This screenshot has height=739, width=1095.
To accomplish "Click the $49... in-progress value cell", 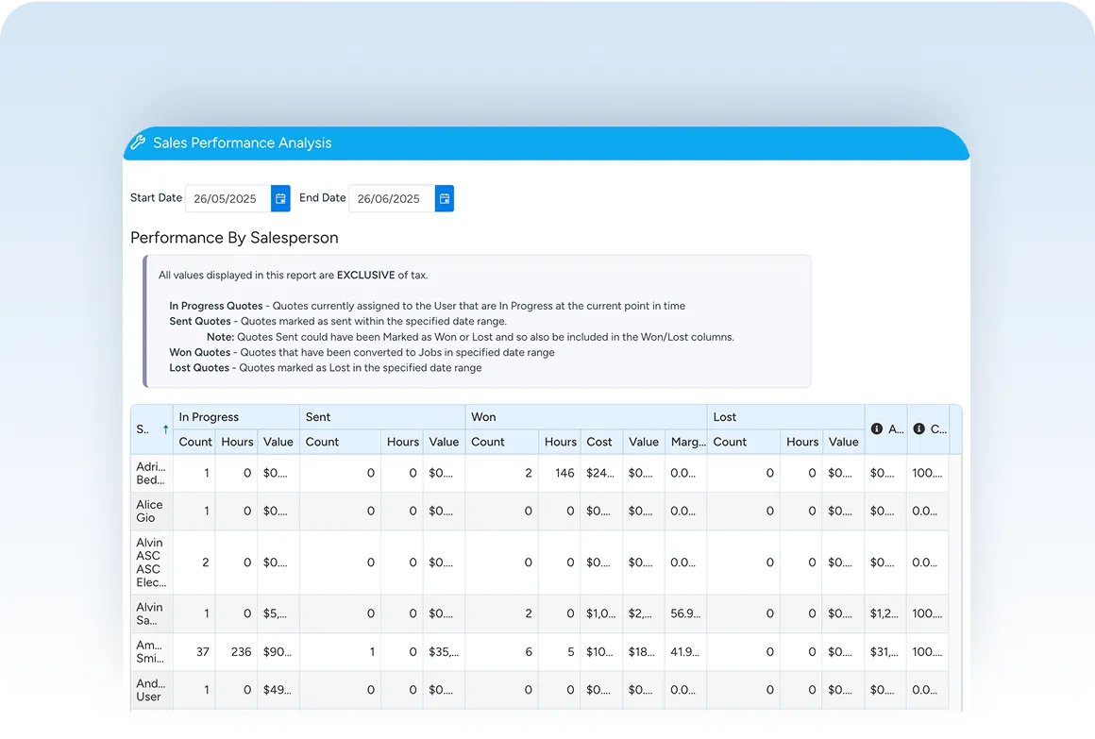I will 278,689.
